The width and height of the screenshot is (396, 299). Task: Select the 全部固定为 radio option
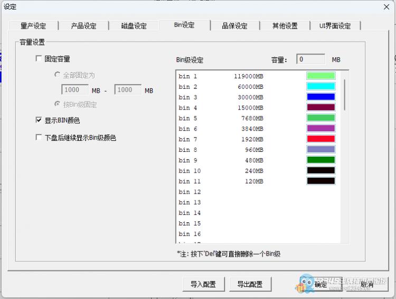58,75
